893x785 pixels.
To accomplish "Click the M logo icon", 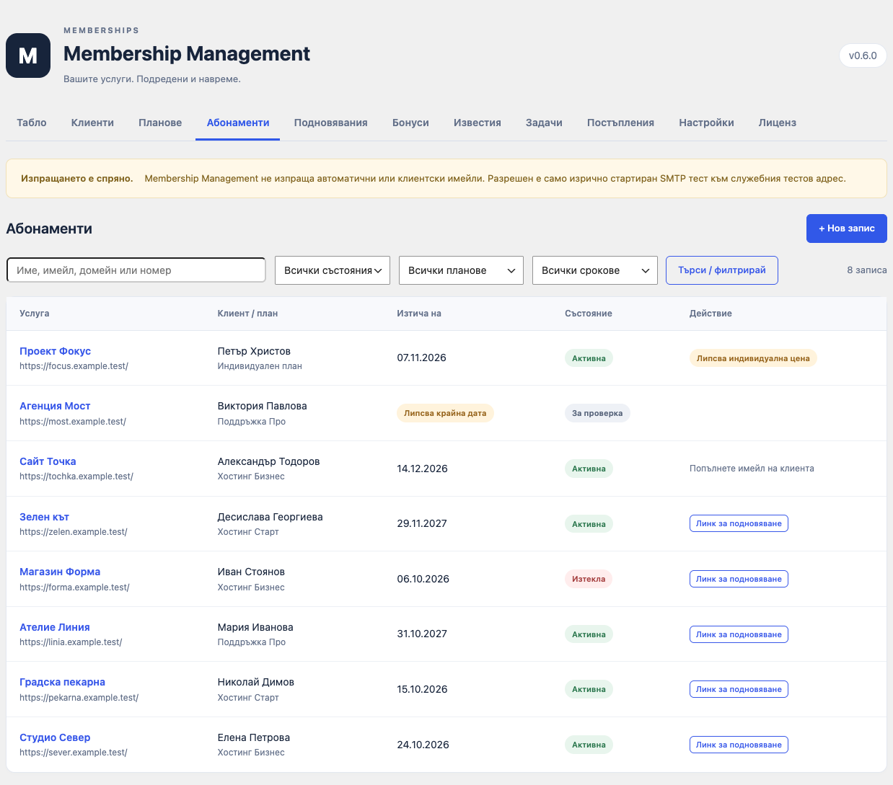I will point(28,56).
